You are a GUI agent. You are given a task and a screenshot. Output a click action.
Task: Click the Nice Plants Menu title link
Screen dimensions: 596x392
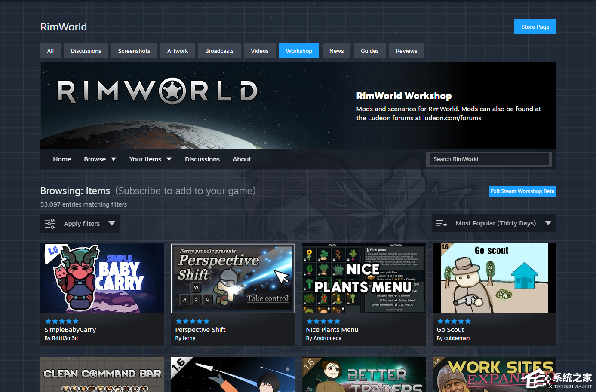332,330
